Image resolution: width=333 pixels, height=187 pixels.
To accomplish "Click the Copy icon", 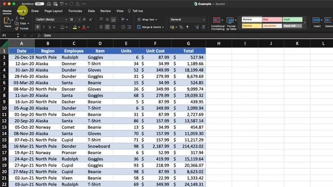I will (x=17, y=23).
